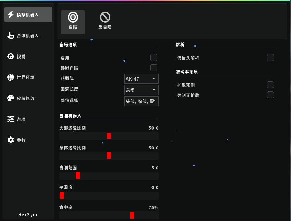Click the 命中率 slider track
The width and height of the screenshot is (291, 221).
pyautogui.click(x=109, y=216)
